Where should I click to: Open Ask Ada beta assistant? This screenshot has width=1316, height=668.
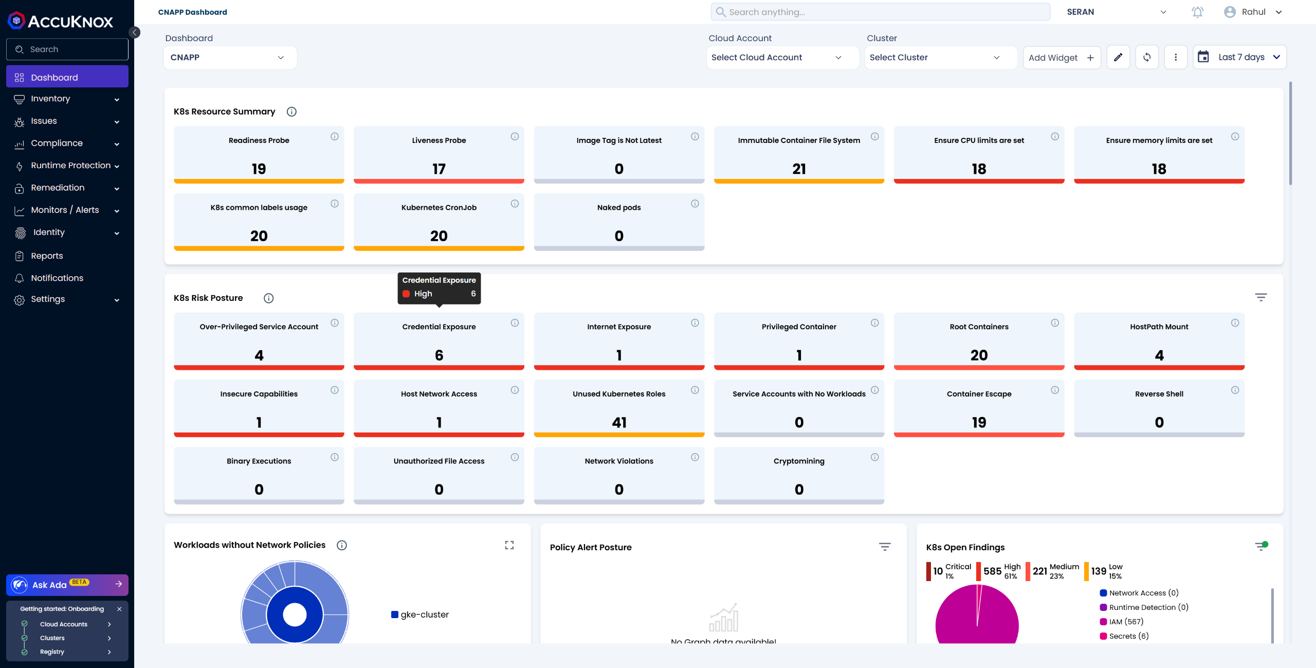tap(67, 585)
